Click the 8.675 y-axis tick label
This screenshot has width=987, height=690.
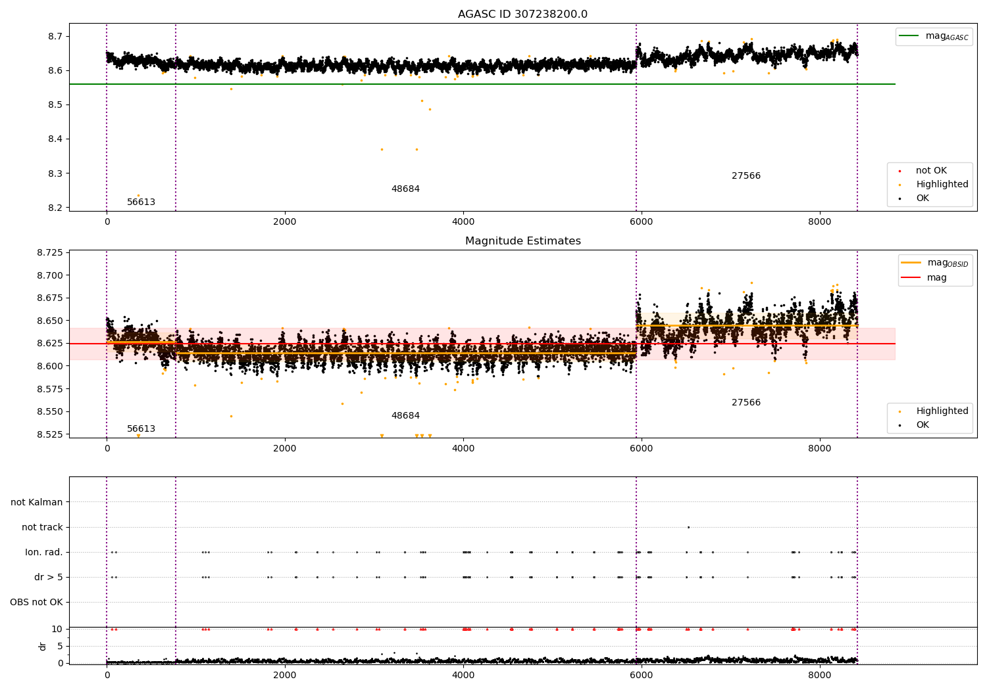50,298
